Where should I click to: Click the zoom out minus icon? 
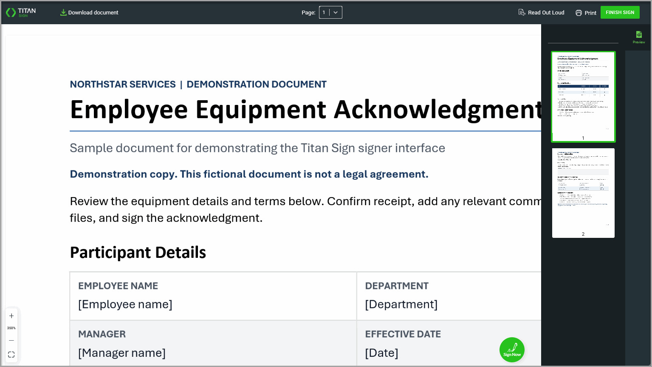(11, 340)
